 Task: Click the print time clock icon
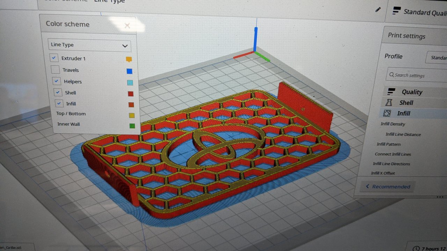(416, 249)
